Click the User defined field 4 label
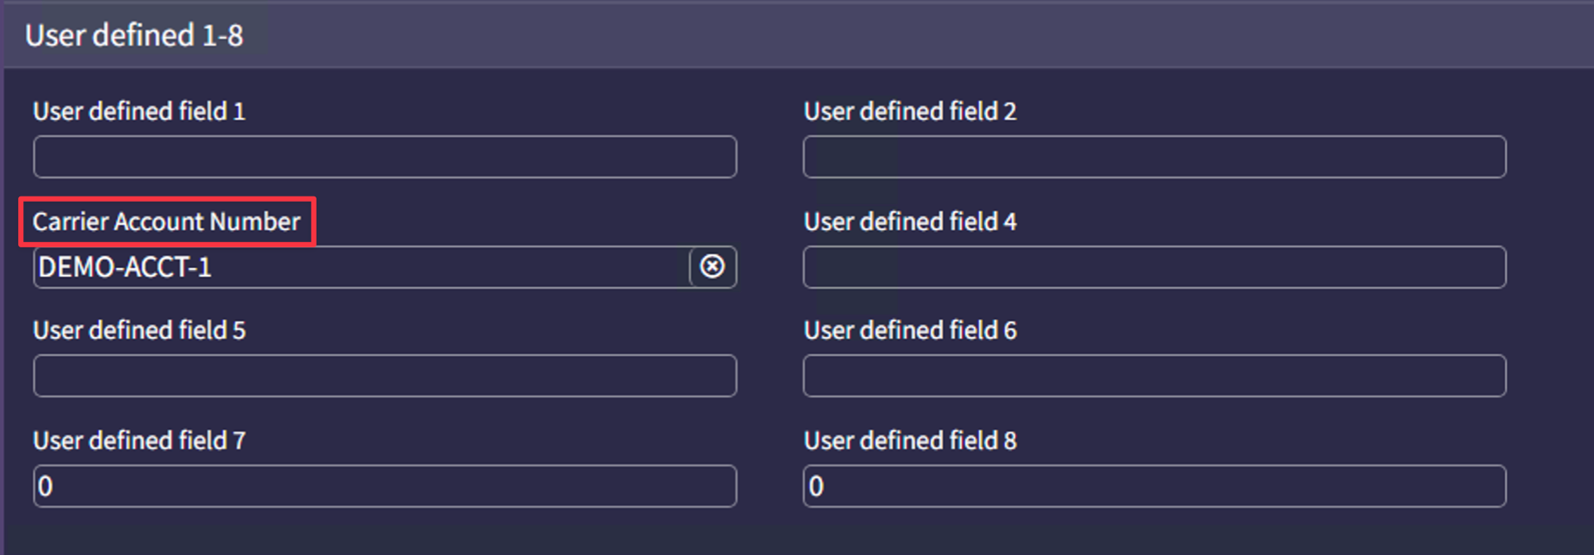 pyautogui.click(x=909, y=221)
